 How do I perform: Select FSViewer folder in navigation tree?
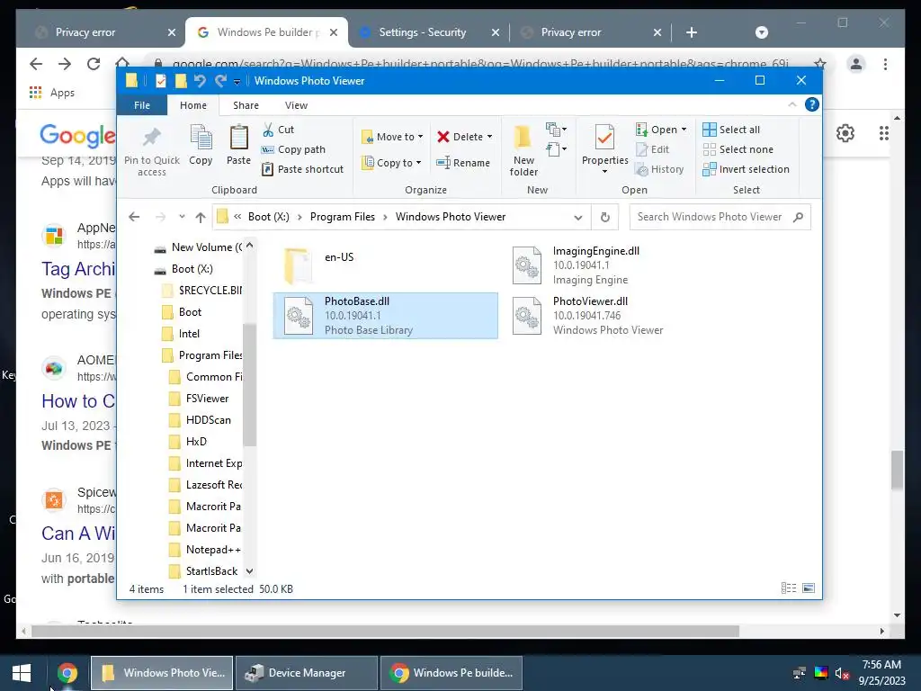206,399
